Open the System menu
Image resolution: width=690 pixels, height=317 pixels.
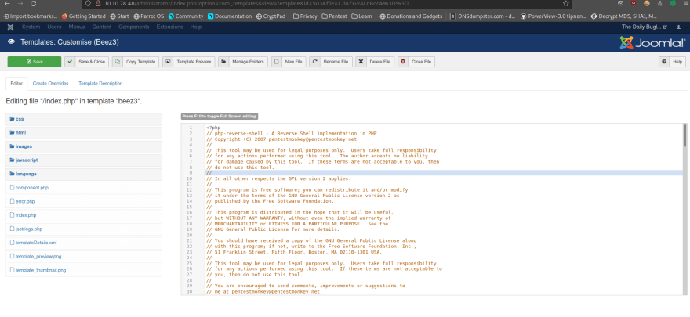(31, 27)
